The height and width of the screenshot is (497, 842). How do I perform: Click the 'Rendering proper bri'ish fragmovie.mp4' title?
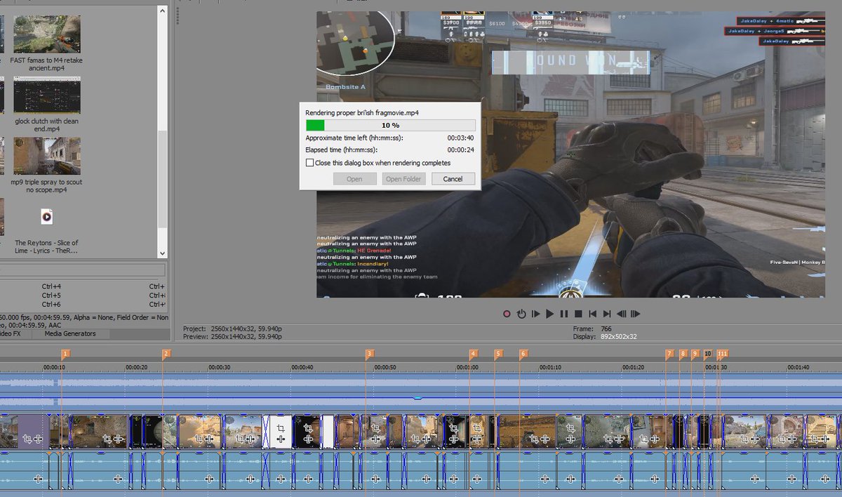pyautogui.click(x=362, y=112)
